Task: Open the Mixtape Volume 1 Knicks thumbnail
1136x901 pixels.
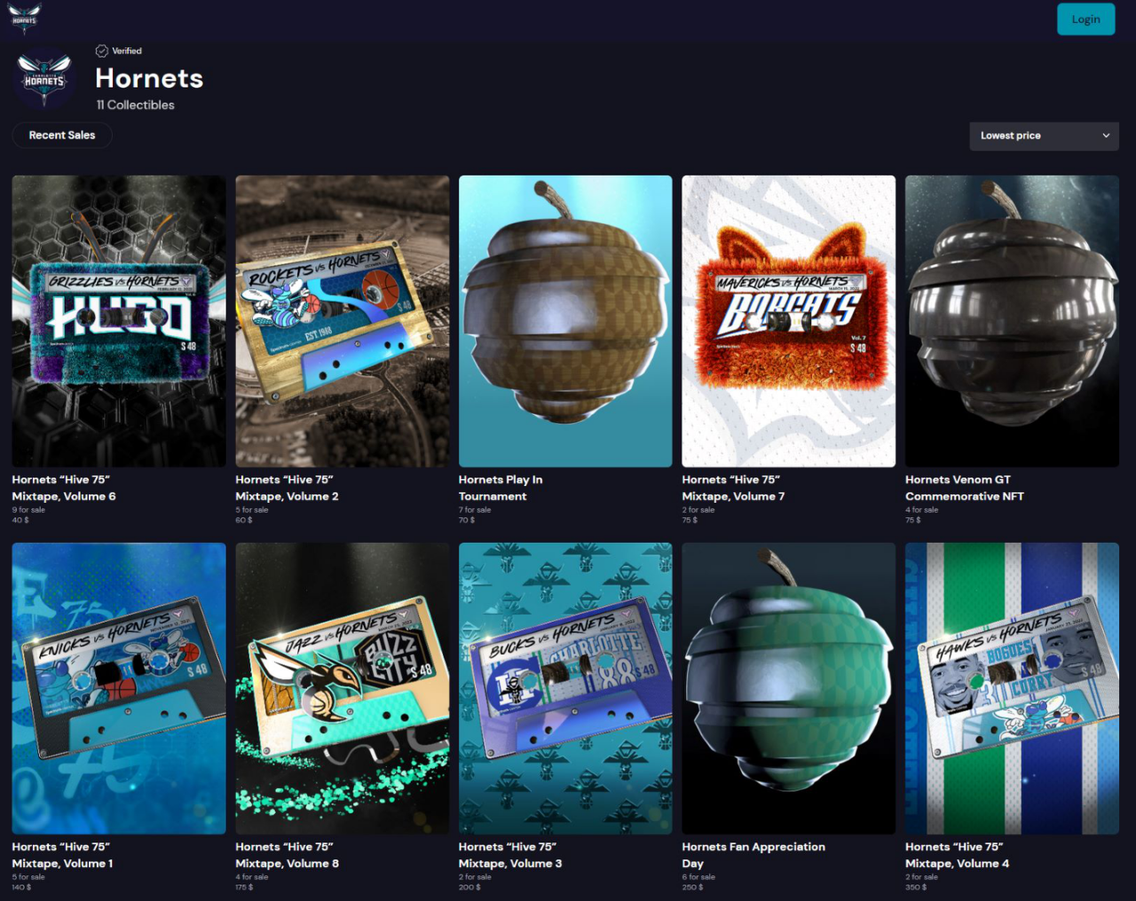Action: point(119,688)
